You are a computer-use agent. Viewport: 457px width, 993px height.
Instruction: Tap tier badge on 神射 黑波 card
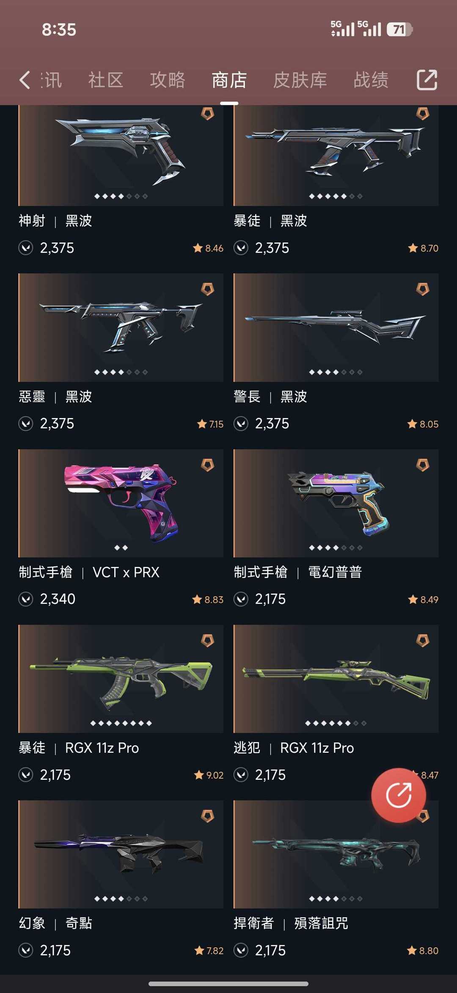pos(207,113)
